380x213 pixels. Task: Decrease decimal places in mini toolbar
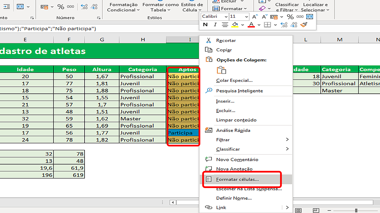pyautogui.click(x=293, y=25)
